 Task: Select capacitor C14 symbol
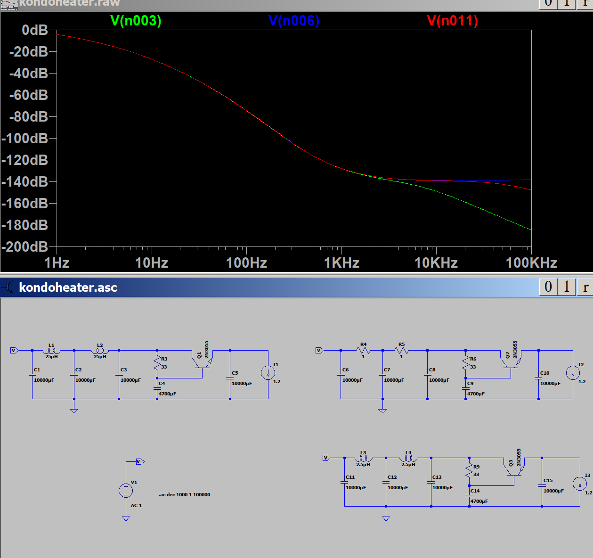point(470,496)
